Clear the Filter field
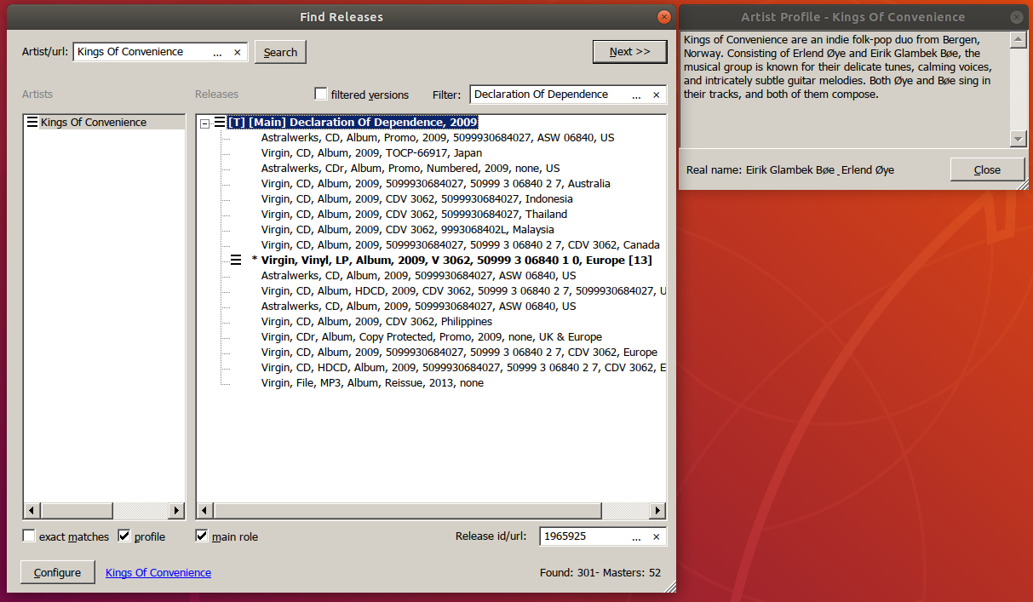This screenshot has height=602, width=1033. [x=657, y=95]
